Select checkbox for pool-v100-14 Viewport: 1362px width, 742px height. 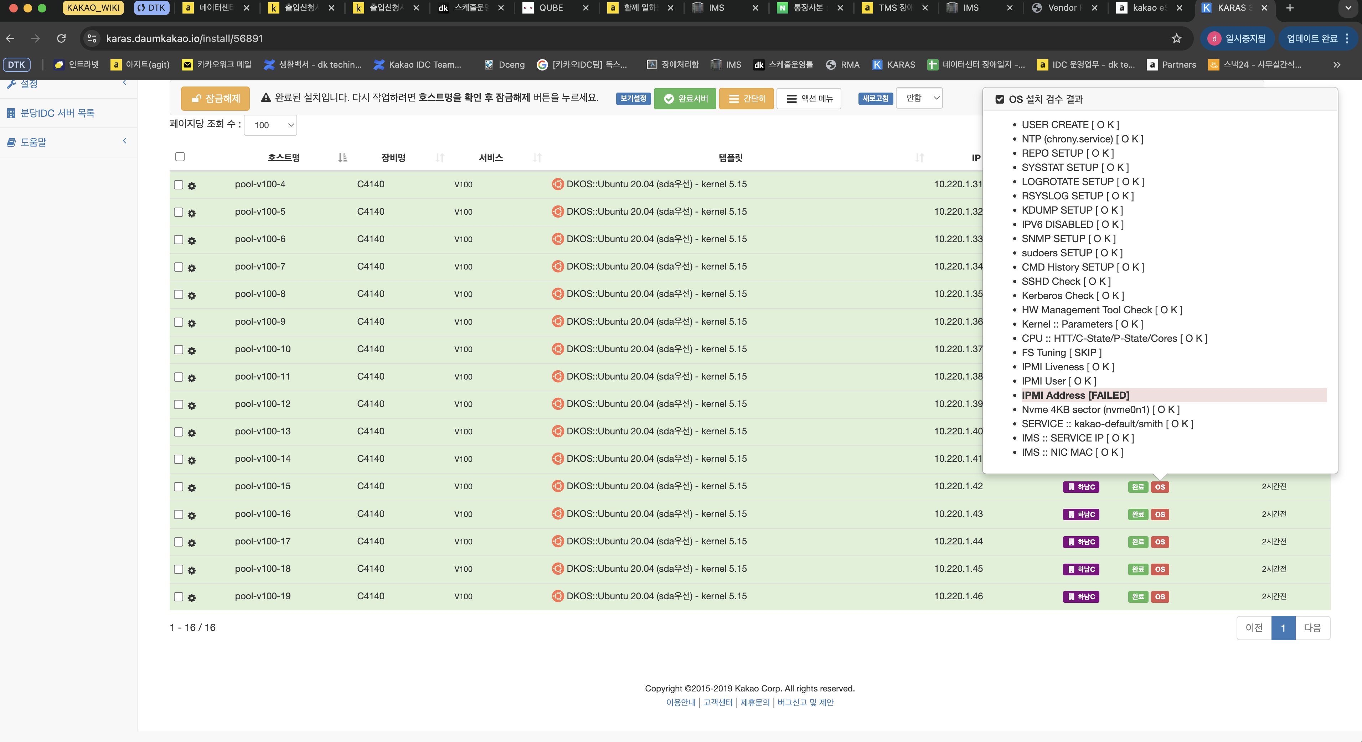click(178, 459)
